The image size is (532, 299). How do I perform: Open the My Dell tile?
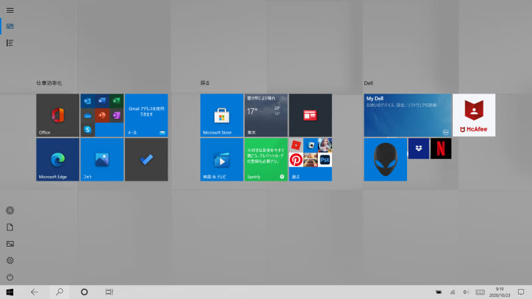[408, 115]
